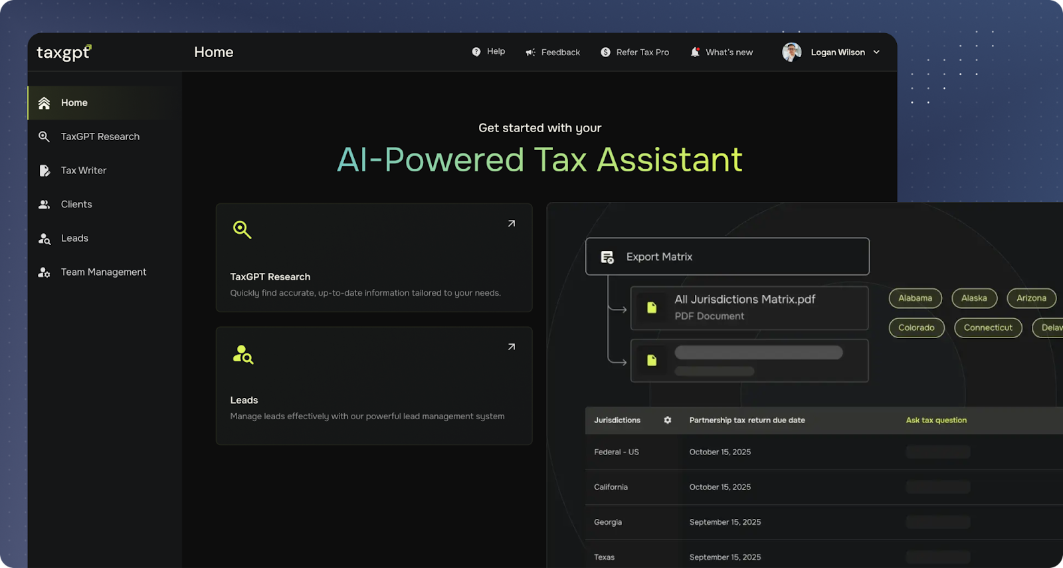Click the Refer Tax Pro dollar icon

point(605,52)
